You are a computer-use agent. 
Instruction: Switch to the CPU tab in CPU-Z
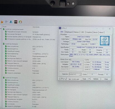coord(62,32)
